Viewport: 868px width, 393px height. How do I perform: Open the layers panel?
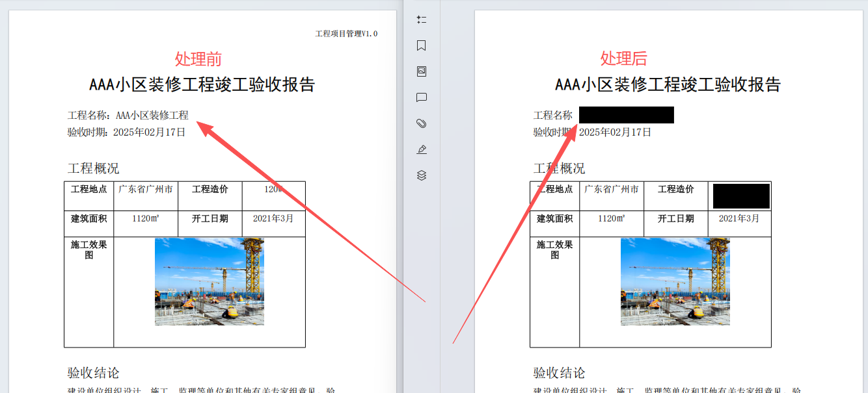point(421,174)
